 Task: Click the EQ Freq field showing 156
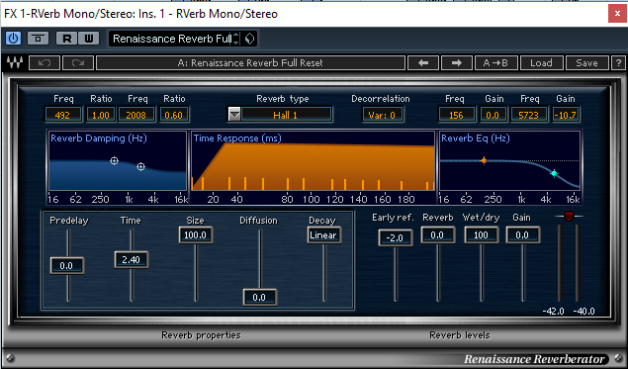coord(457,115)
